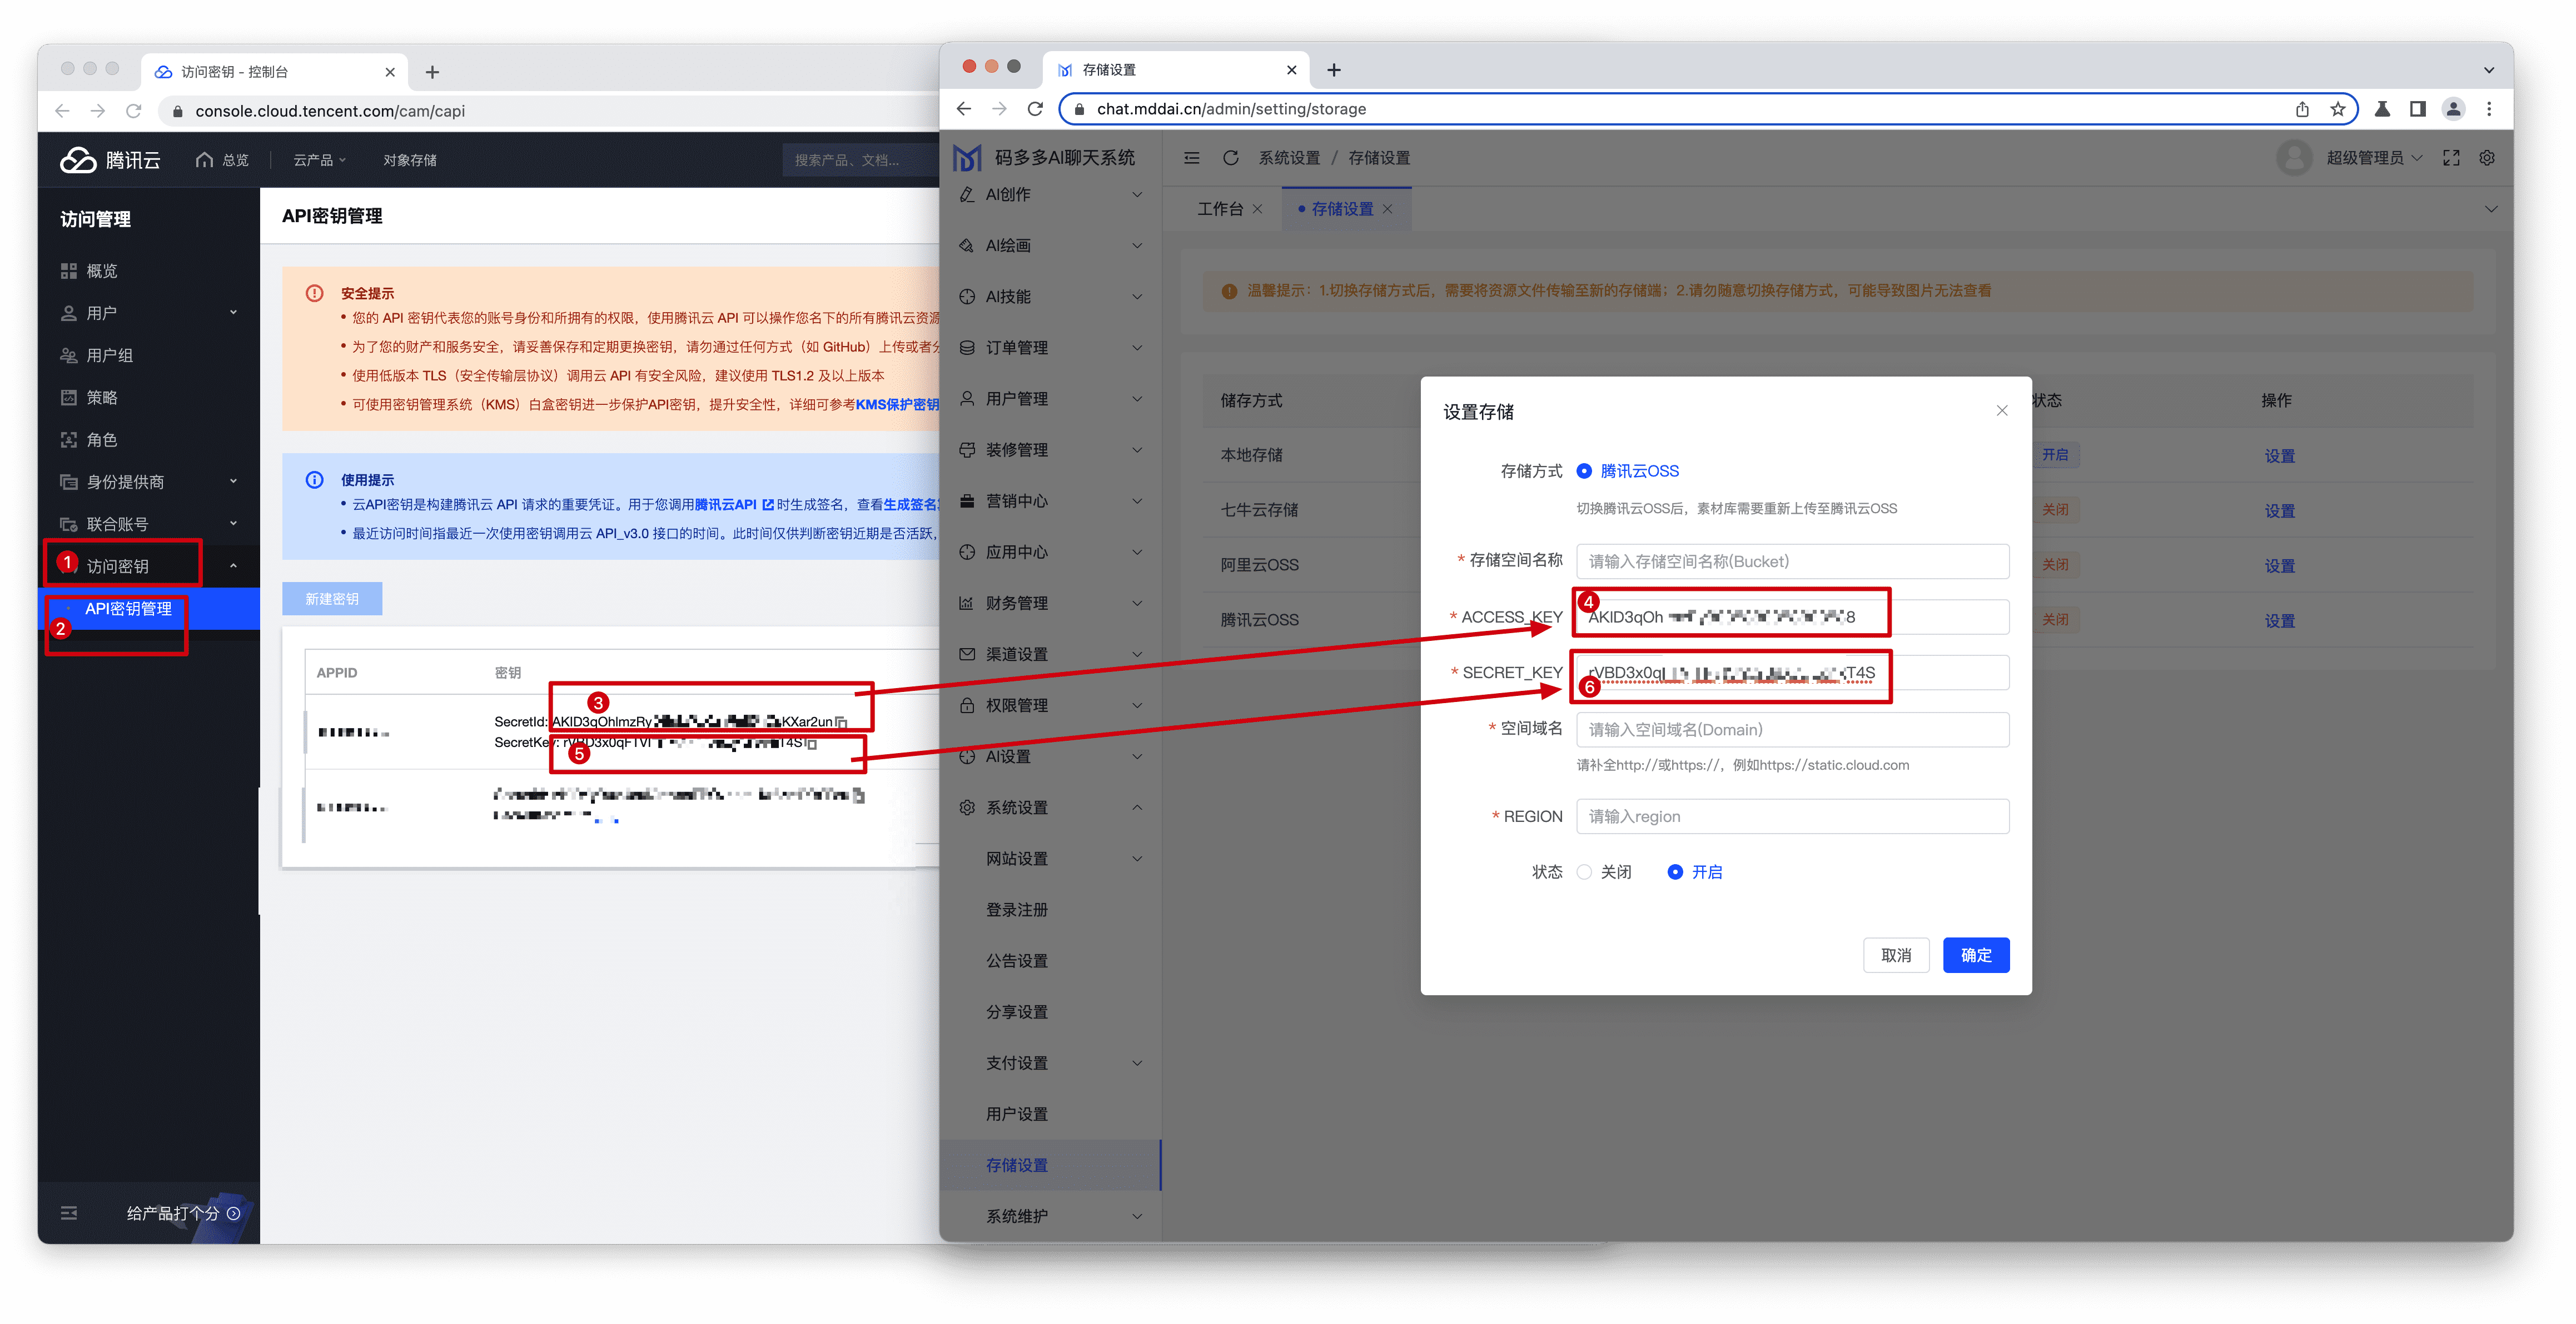Expand the AI创作 sidebar menu
Viewport: 2576px width, 1324px height.
point(1050,195)
